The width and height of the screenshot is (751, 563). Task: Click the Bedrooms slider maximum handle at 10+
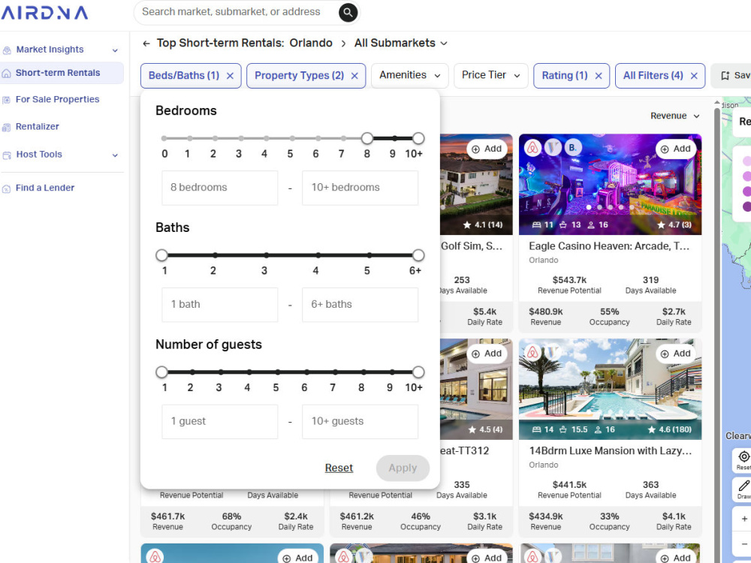click(418, 138)
